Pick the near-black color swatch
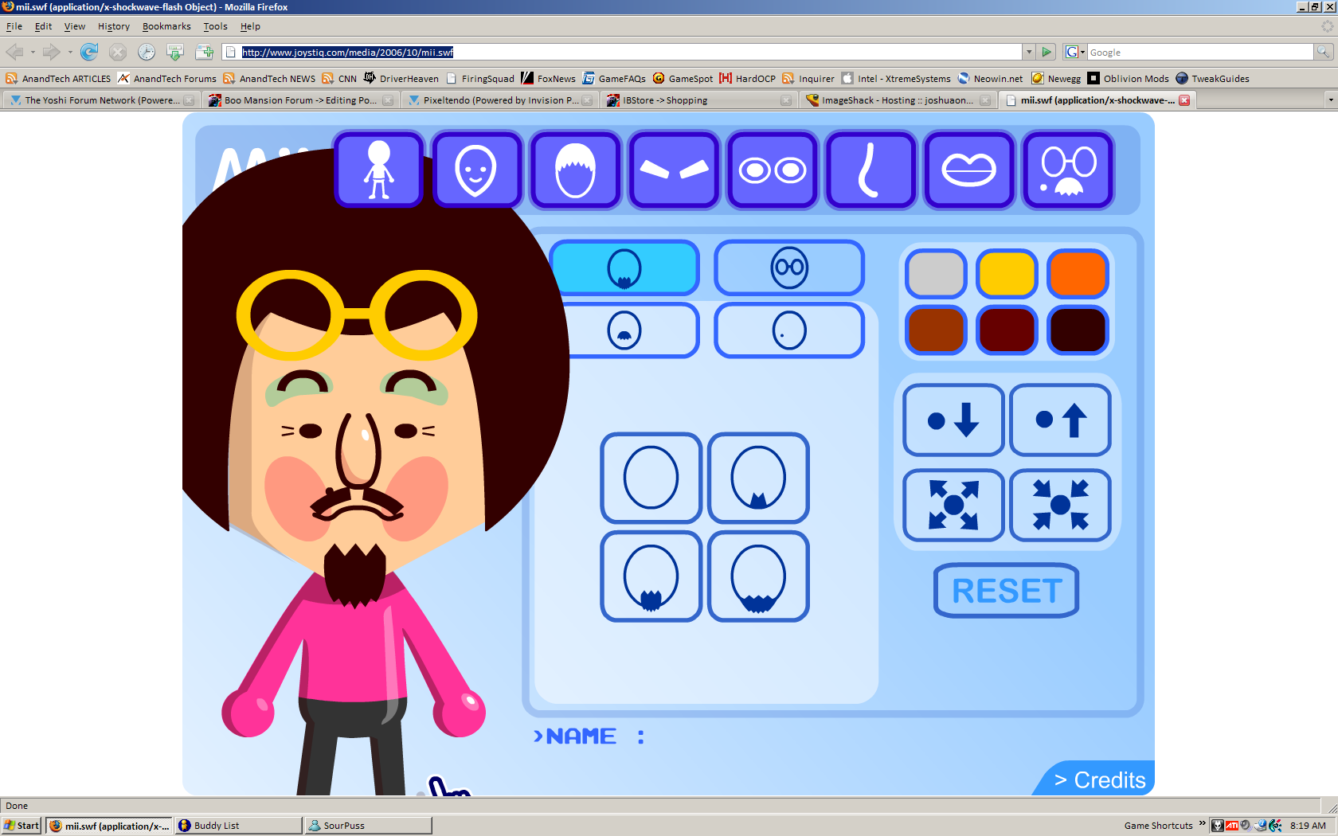The width and height of the screenshot is (1338, 836). coord(1078,330)
